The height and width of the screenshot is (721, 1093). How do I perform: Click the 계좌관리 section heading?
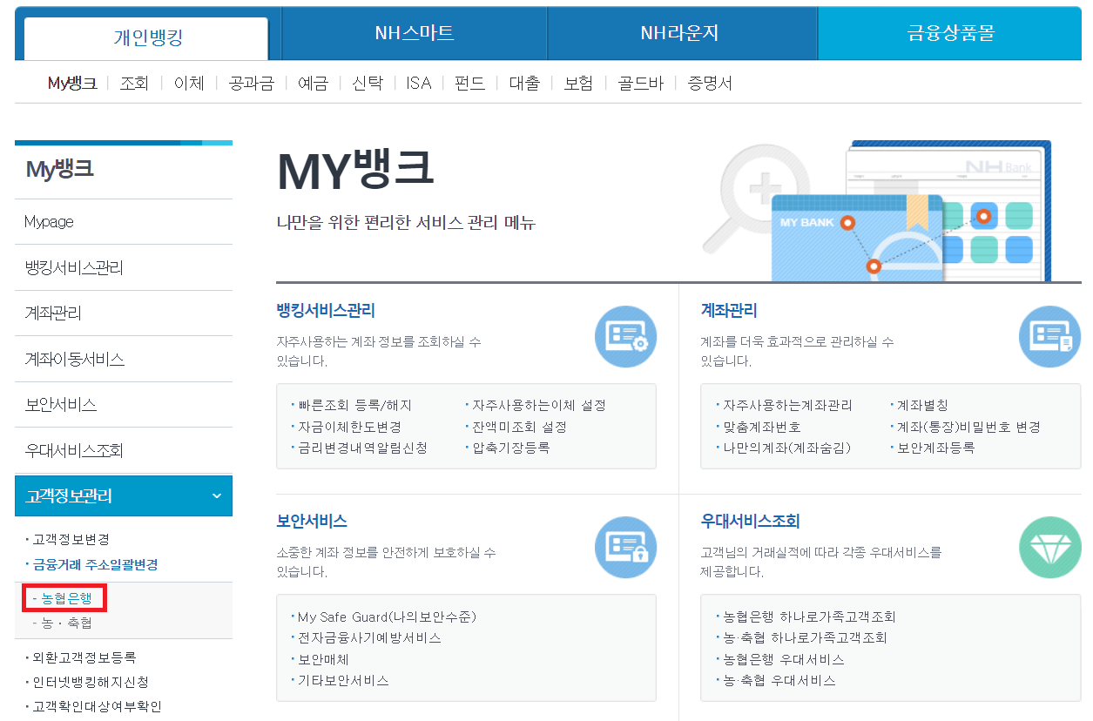pos(729,311)
